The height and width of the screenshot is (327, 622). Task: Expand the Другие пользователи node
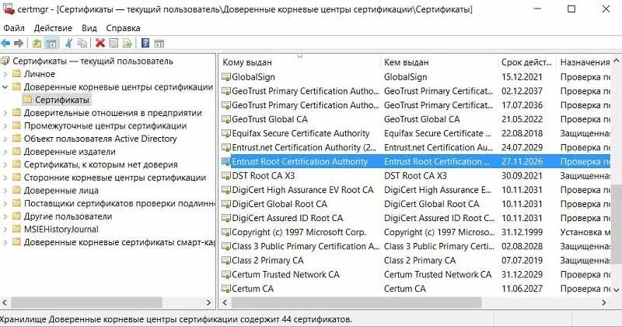pyautogui.click(x=5, y=216)
